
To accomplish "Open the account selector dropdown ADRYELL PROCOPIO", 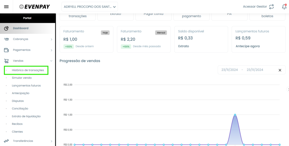I will point(89,7).
